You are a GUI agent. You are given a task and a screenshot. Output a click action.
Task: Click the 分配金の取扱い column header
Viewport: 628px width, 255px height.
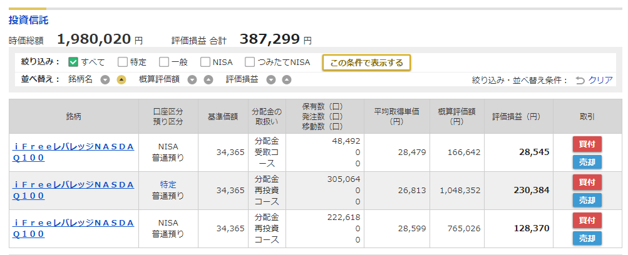(267, 117)
